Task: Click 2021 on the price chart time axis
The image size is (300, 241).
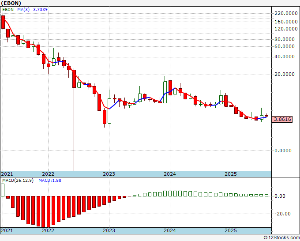Action: coord(7,174)
